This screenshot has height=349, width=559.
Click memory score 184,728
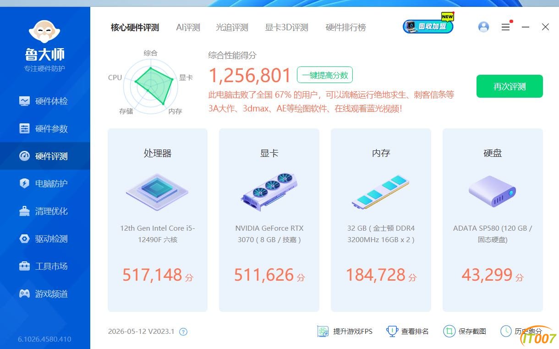(x=376, y=275)
